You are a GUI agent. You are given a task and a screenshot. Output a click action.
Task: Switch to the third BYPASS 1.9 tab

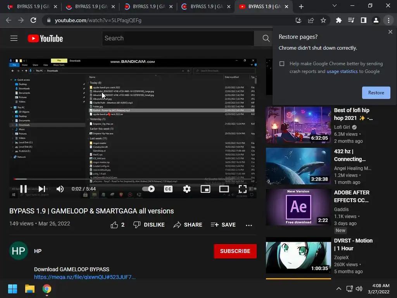coord(148,7)
